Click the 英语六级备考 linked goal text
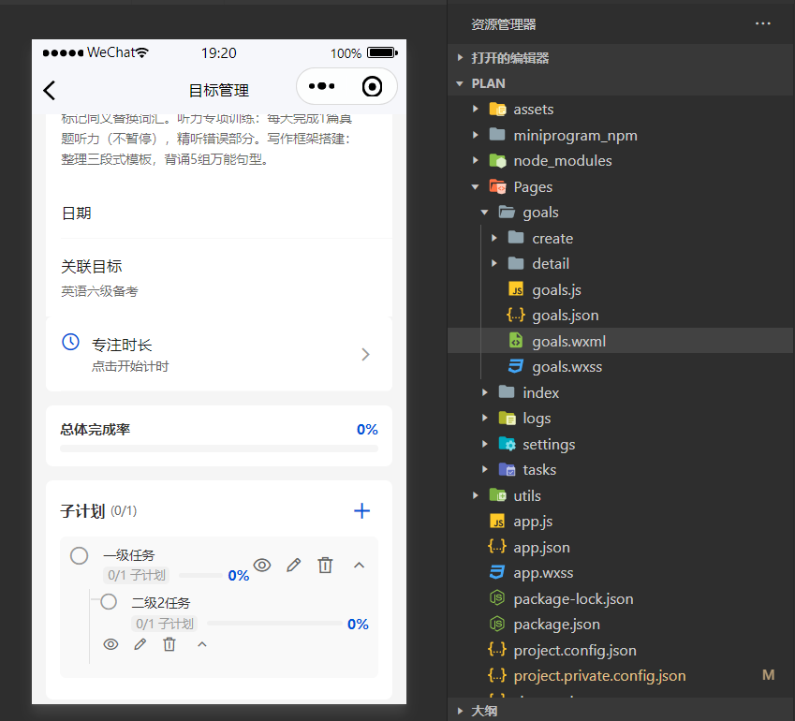Screen dimensions: 795x721 99,291
